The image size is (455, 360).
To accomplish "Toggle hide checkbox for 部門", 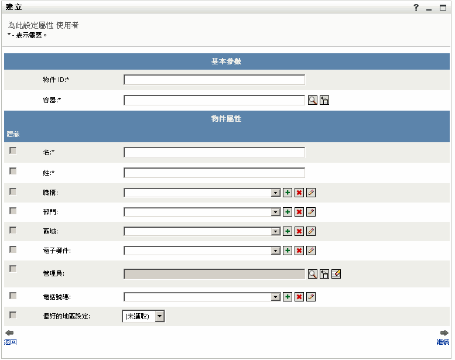I will 13,211.
